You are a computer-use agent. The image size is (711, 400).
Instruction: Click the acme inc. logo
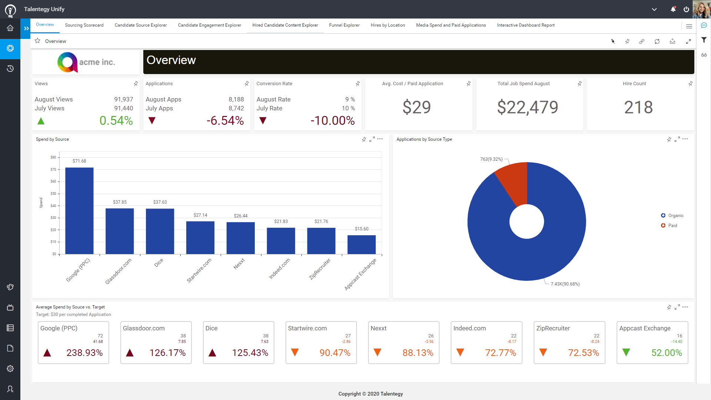86,62
